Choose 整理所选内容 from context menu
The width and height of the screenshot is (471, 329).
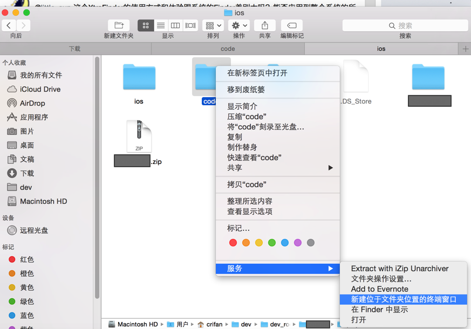coord(277,201)
